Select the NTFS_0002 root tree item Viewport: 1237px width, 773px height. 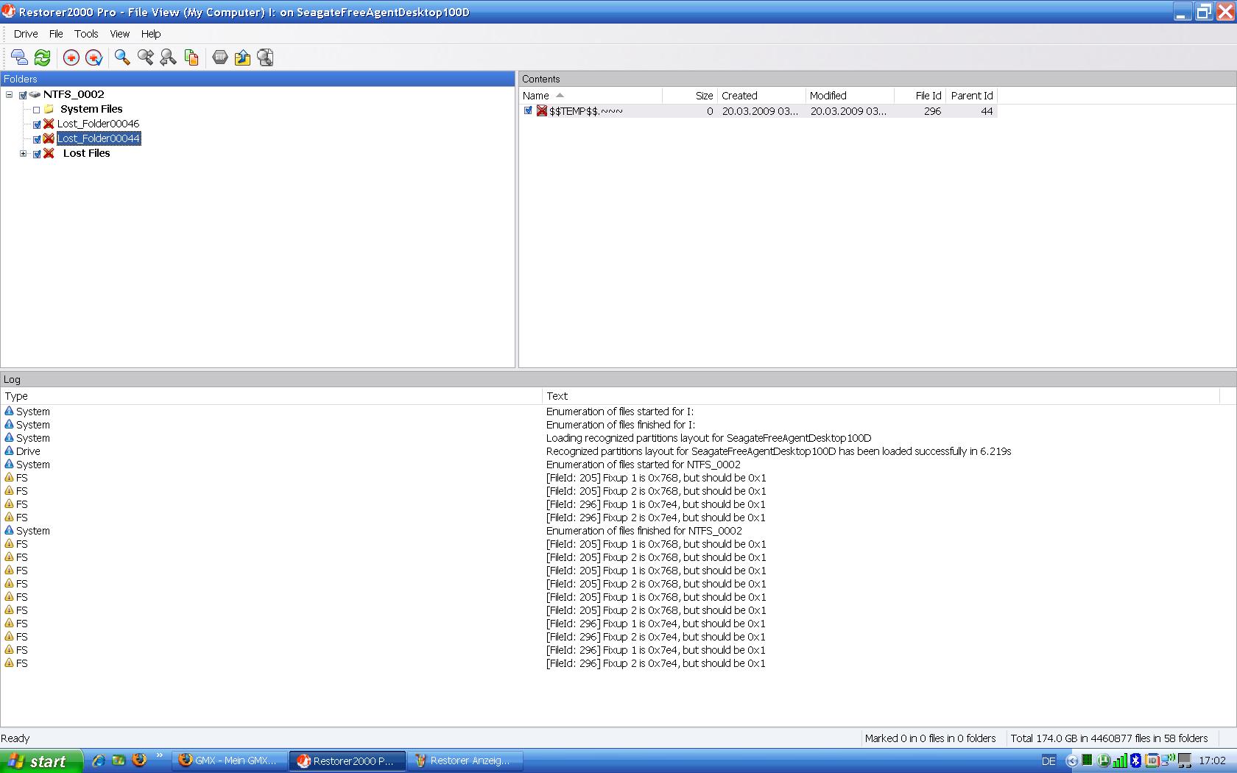[74, 94]
